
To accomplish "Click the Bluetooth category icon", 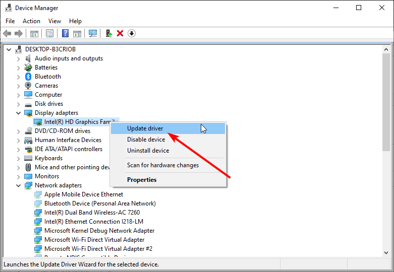I will [28, 77].
